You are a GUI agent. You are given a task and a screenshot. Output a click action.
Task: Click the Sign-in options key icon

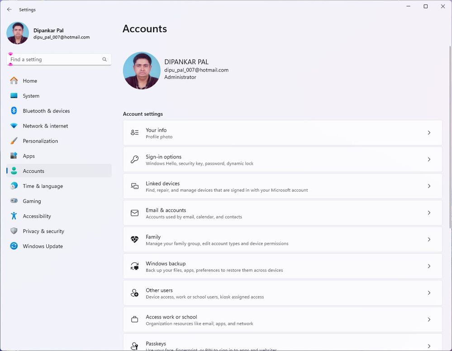pos(134,159)
